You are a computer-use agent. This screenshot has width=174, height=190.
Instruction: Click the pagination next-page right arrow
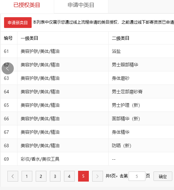98,176
